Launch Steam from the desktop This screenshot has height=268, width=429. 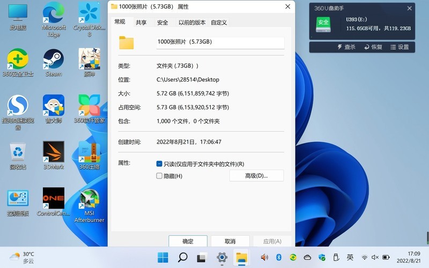(53, 62)
